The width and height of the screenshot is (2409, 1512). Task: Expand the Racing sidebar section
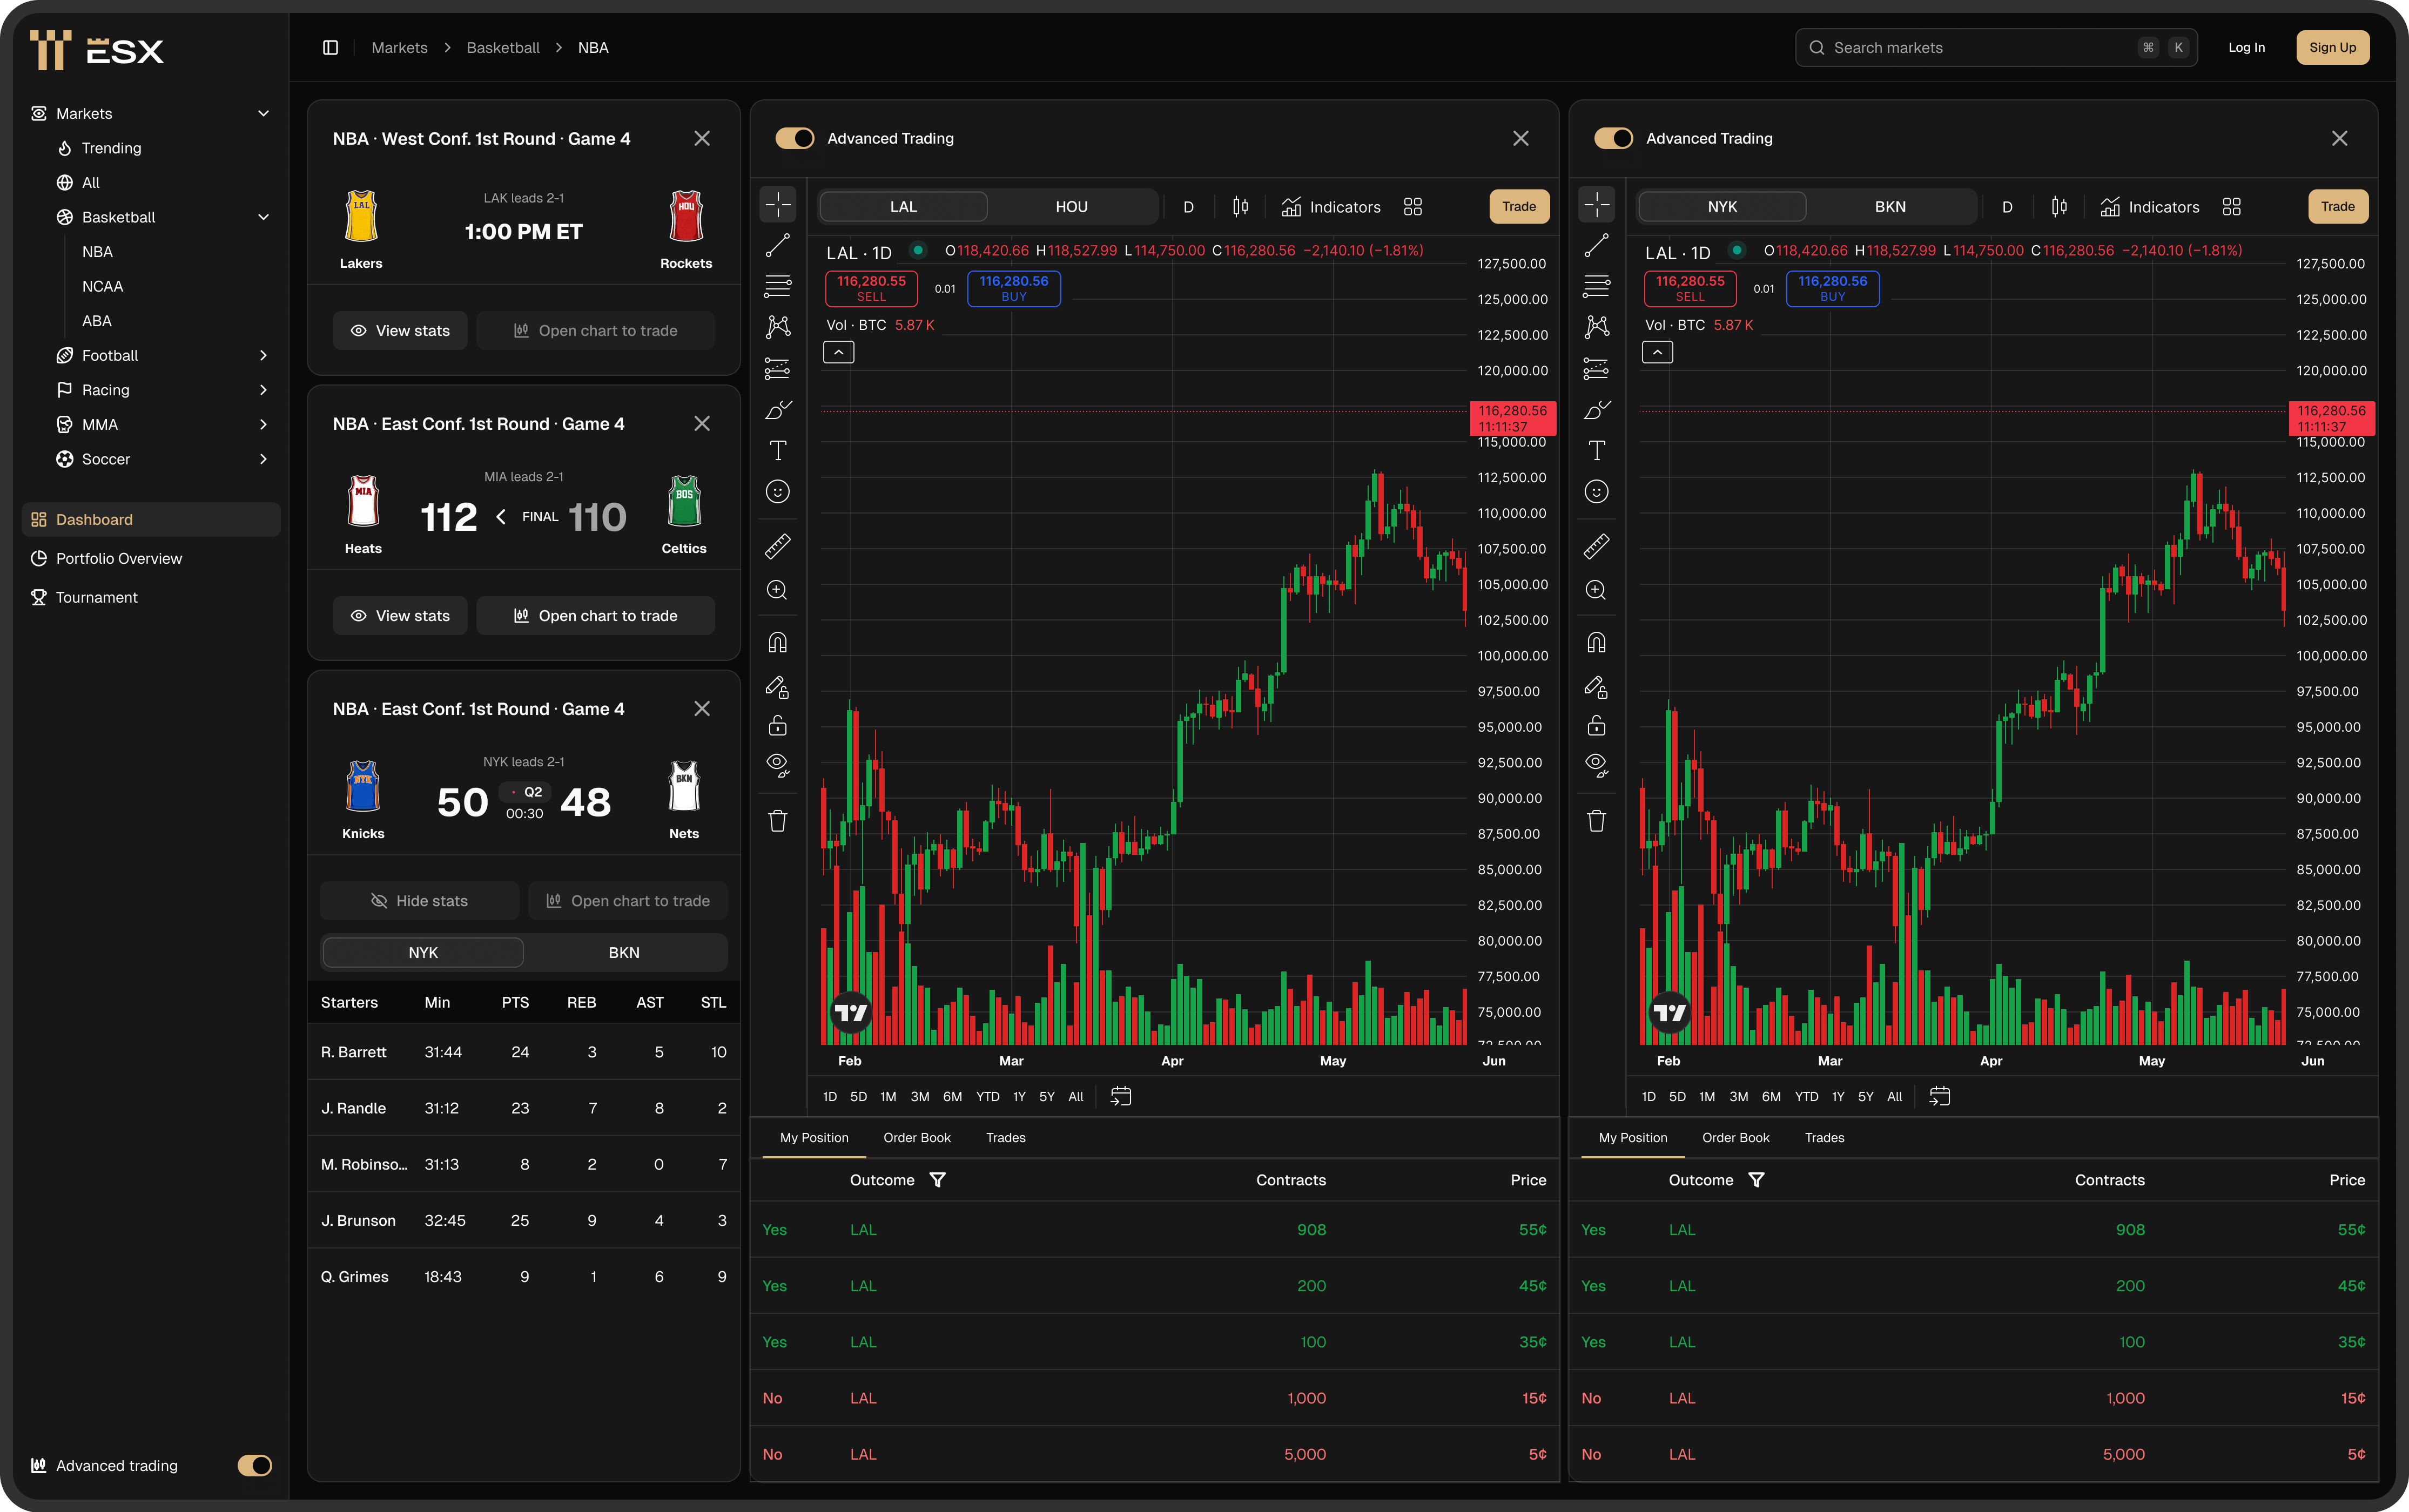pos(263,390)
